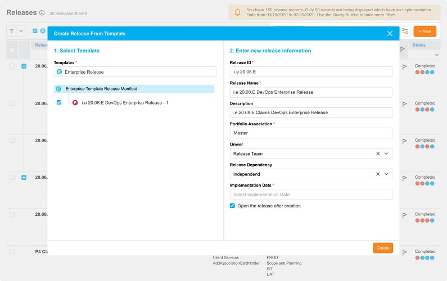The height and width of the screenshot is (281, 447).
Task: Tick the P4 Cl release row checkbox
Action: click(12, 252)
